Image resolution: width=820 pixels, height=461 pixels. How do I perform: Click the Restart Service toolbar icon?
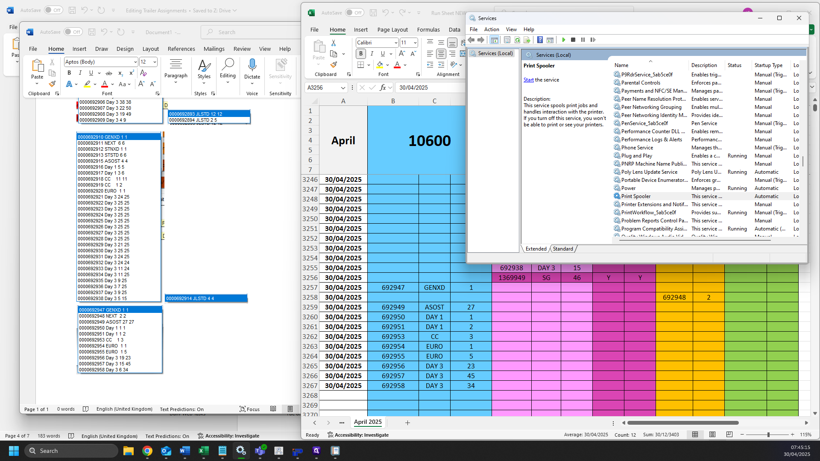(x=593, y=40)
